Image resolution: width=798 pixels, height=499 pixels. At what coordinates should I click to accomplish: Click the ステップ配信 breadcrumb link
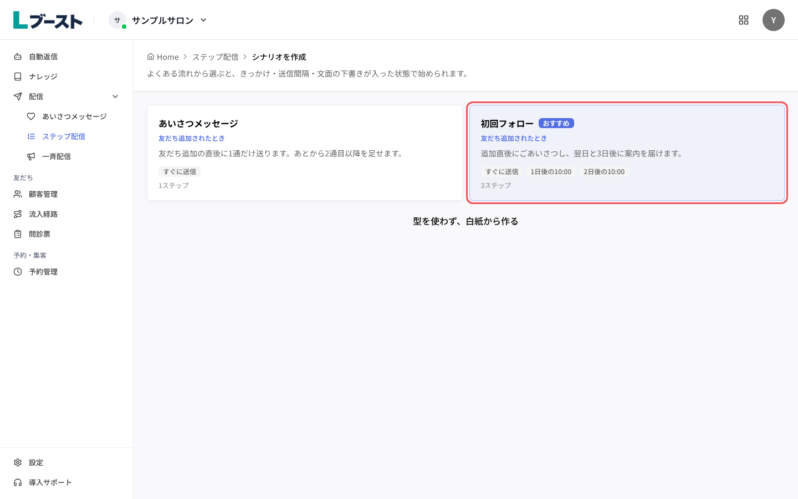[215, 57]
